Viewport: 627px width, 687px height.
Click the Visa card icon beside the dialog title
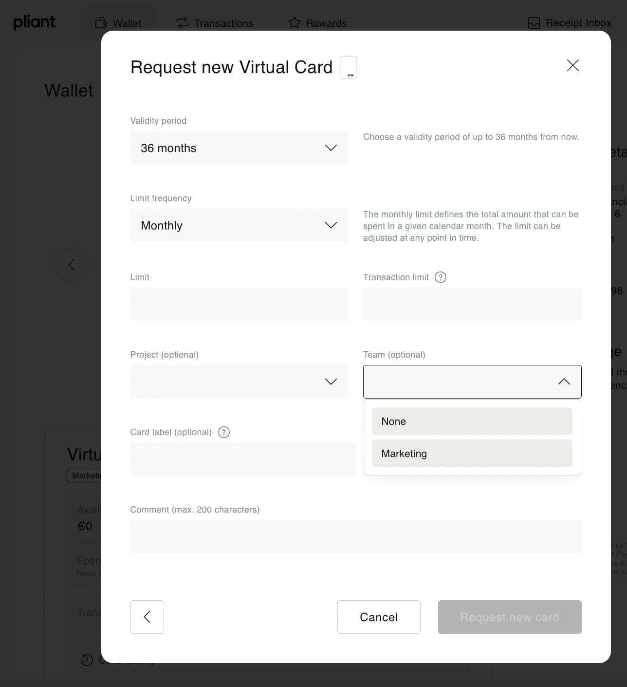349,67
